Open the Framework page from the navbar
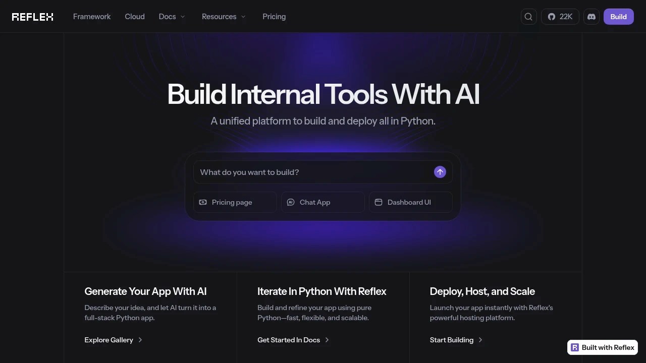This screenshot has width=646, height=363. (x=91, y=16)
